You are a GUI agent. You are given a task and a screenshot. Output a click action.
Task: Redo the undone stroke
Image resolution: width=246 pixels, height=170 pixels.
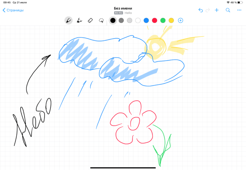click(208, 10)
